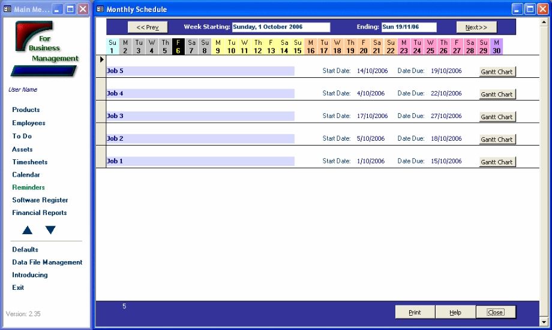Open Data File Management
The width and height of the screenshot is (552, 330).
47,262
